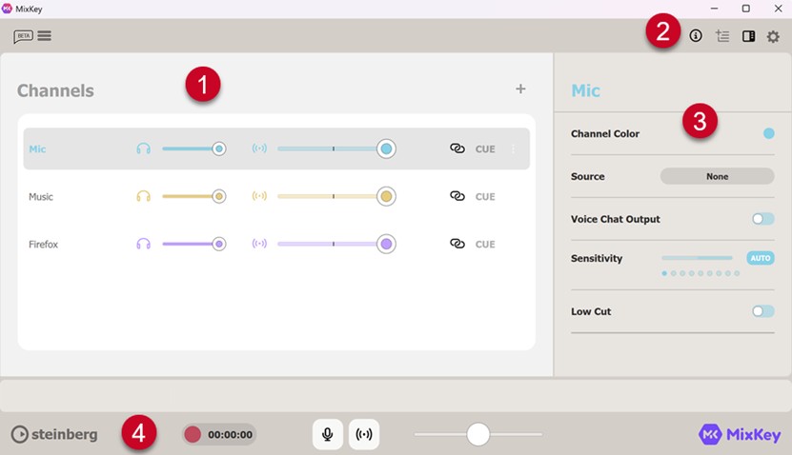The image size is (792, 455).
Task: Click the info icon in top toolbar
Action: click(x=696, y=36)
